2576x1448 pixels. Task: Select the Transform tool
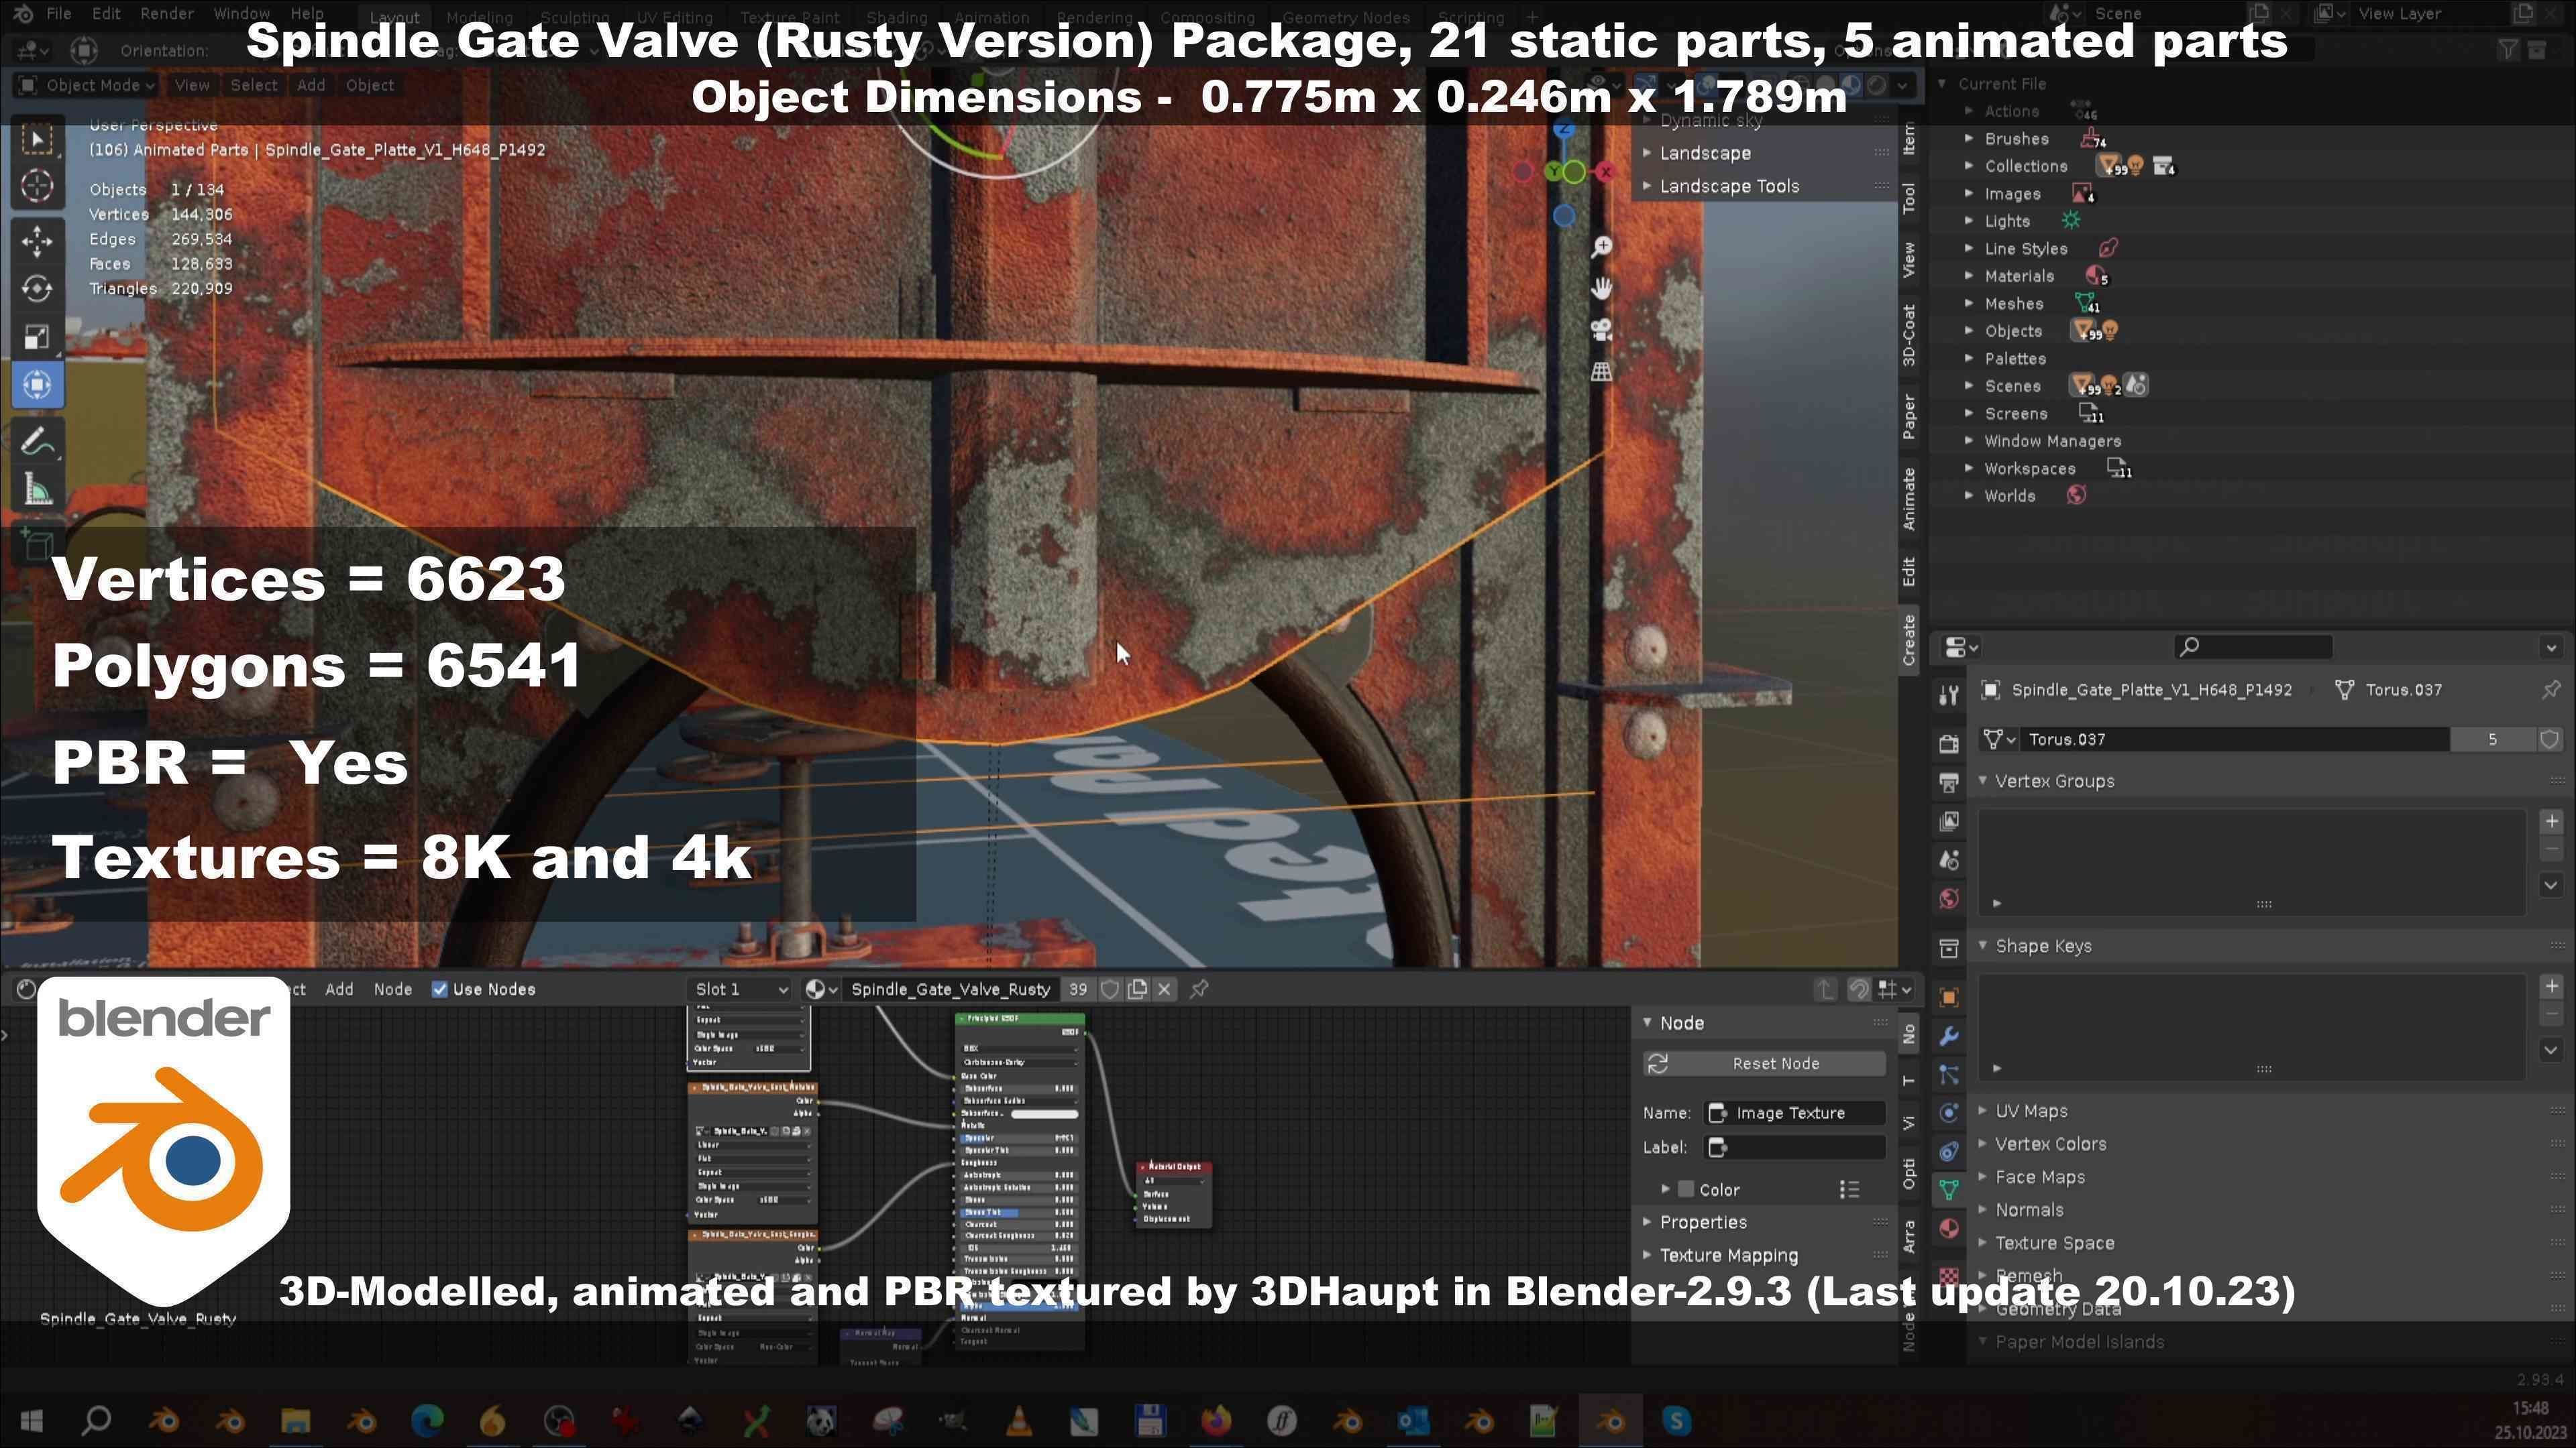click(37, 385)
